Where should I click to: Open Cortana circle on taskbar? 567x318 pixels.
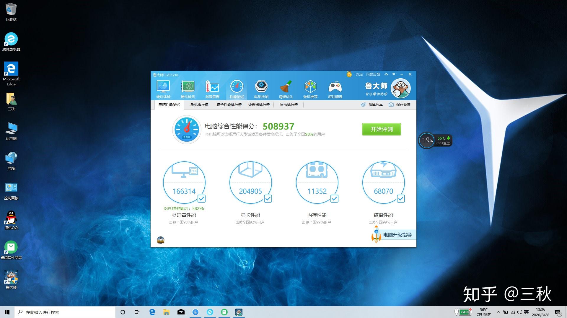[123, 312]
